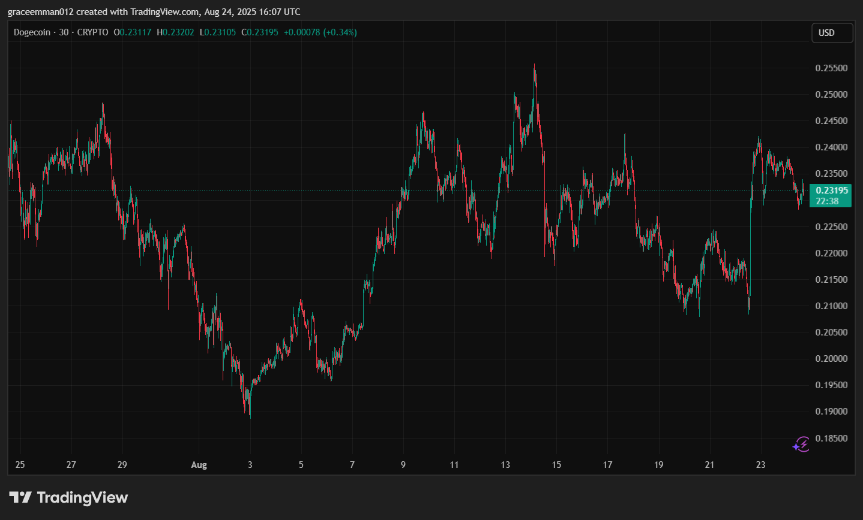
Task: Click the 0.20000 price axis label
Action: pos(831,359)
